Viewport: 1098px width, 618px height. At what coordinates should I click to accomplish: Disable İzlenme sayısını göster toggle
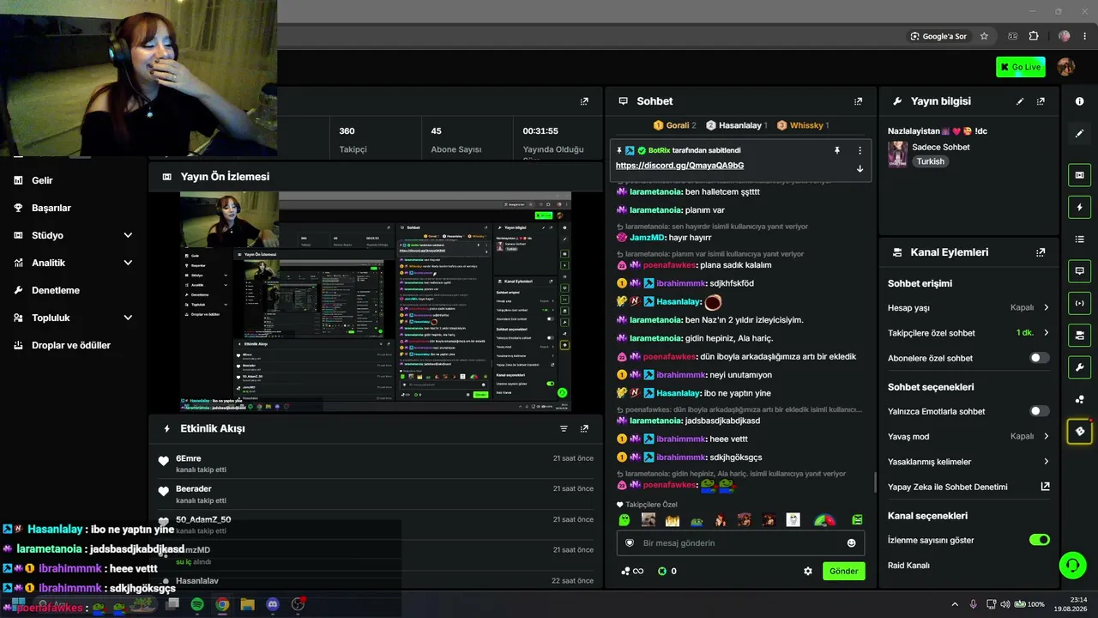pyautogui.click(x=1040, y=540)
